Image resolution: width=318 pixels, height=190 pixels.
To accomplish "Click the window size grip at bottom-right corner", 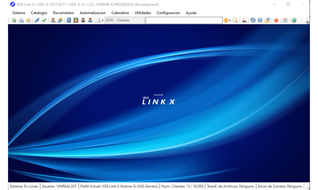I will [307, 187].
